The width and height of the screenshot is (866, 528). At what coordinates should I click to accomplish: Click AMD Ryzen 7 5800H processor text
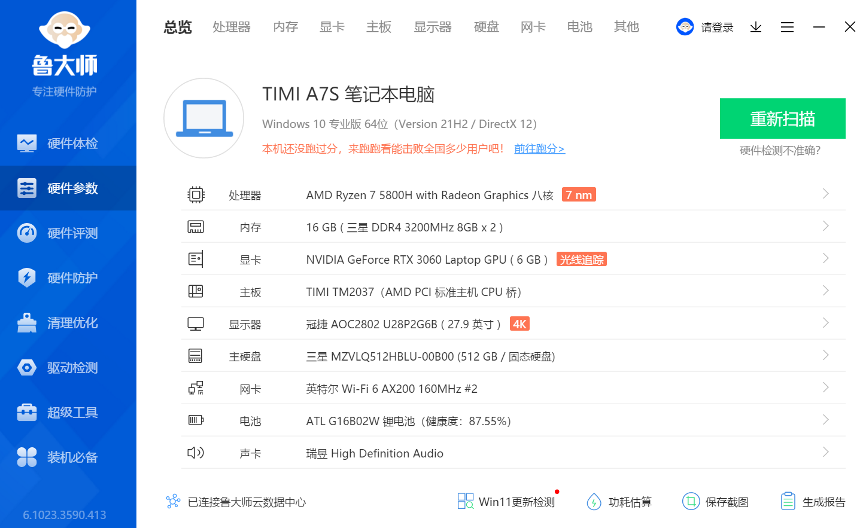coord(430,195)
